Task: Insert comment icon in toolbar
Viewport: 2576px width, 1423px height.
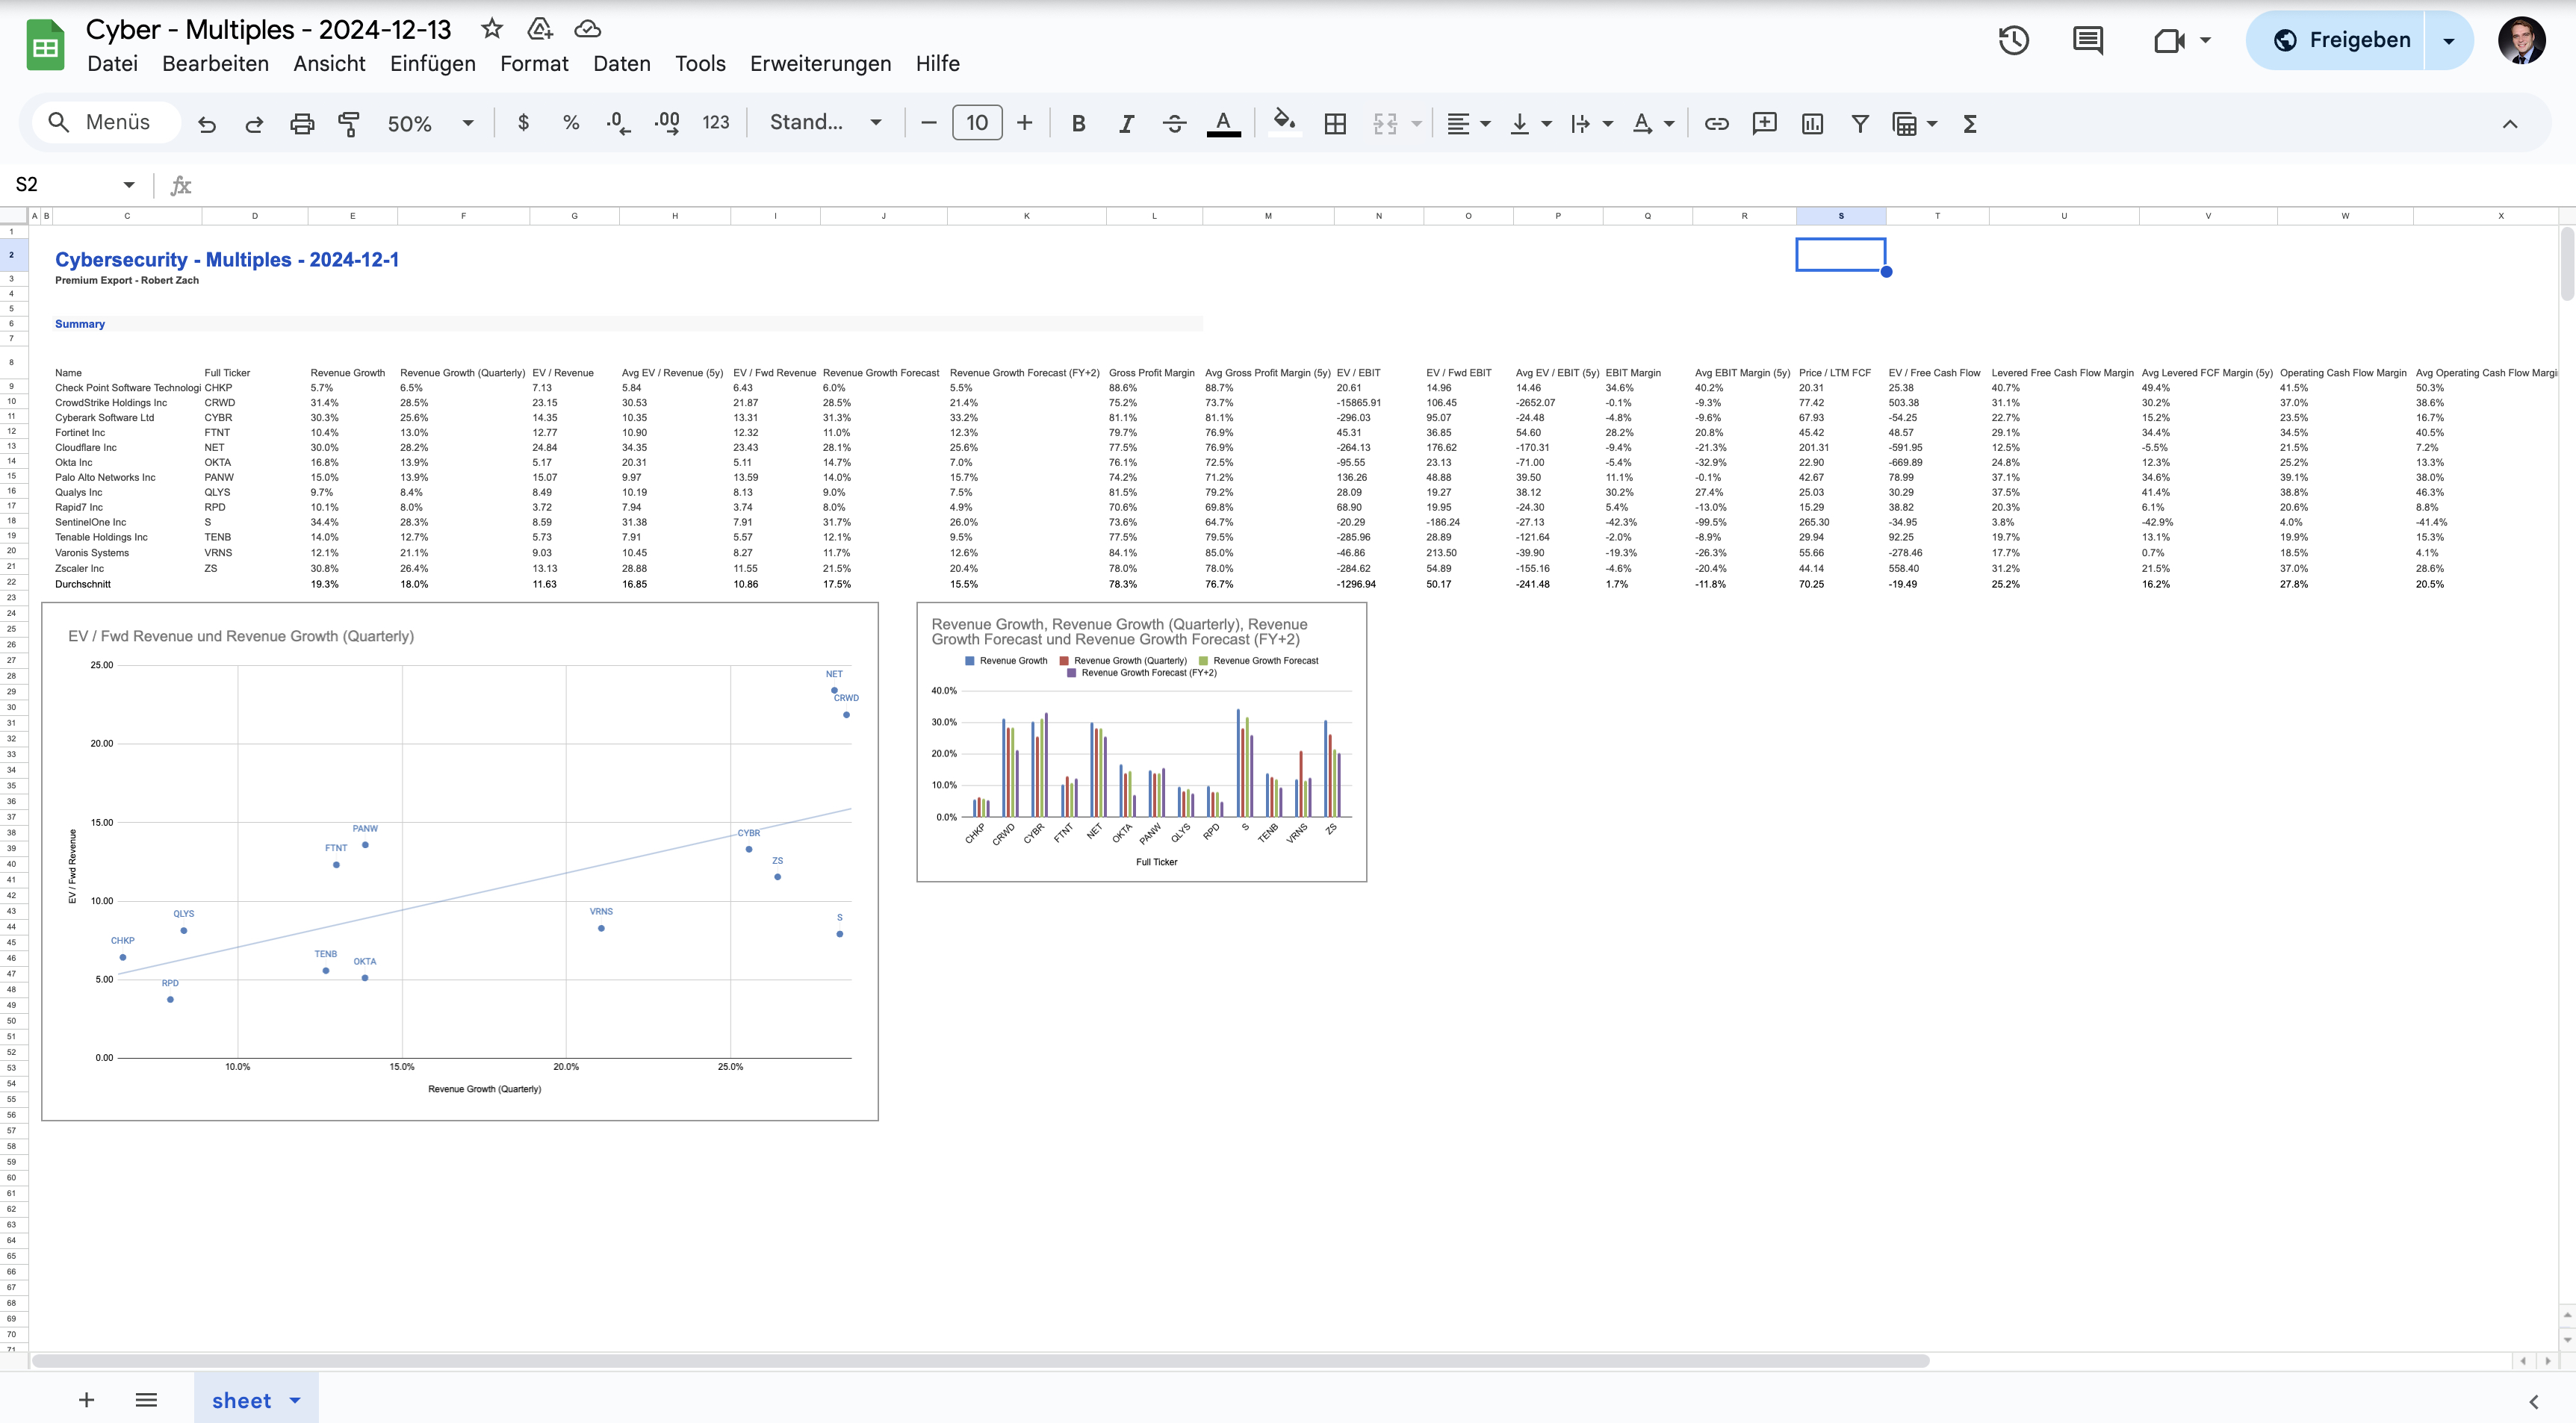Action: tap(1765, 123)
